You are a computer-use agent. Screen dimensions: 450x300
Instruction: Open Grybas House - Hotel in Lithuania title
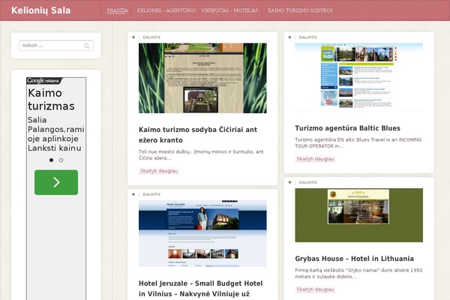click(355, 259)
